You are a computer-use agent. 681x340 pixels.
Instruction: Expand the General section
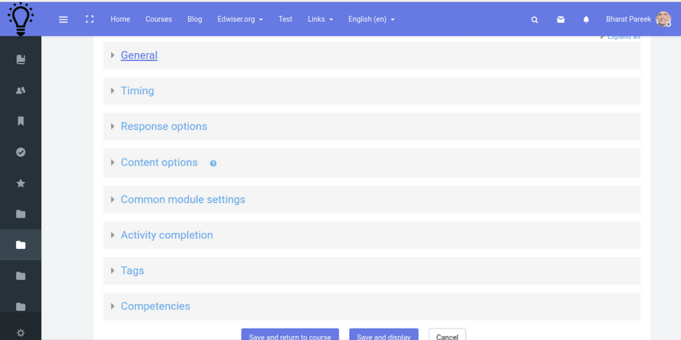pyautogui.click(x=139, y=55)
